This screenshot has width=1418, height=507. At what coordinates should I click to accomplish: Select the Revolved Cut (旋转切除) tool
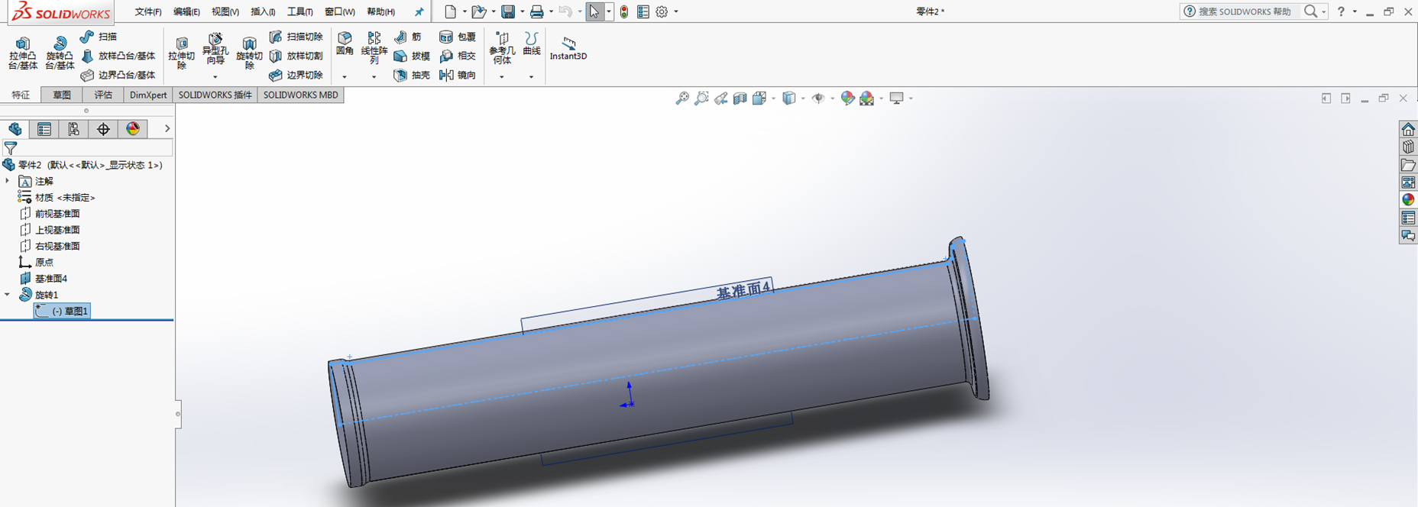point(249,53)
